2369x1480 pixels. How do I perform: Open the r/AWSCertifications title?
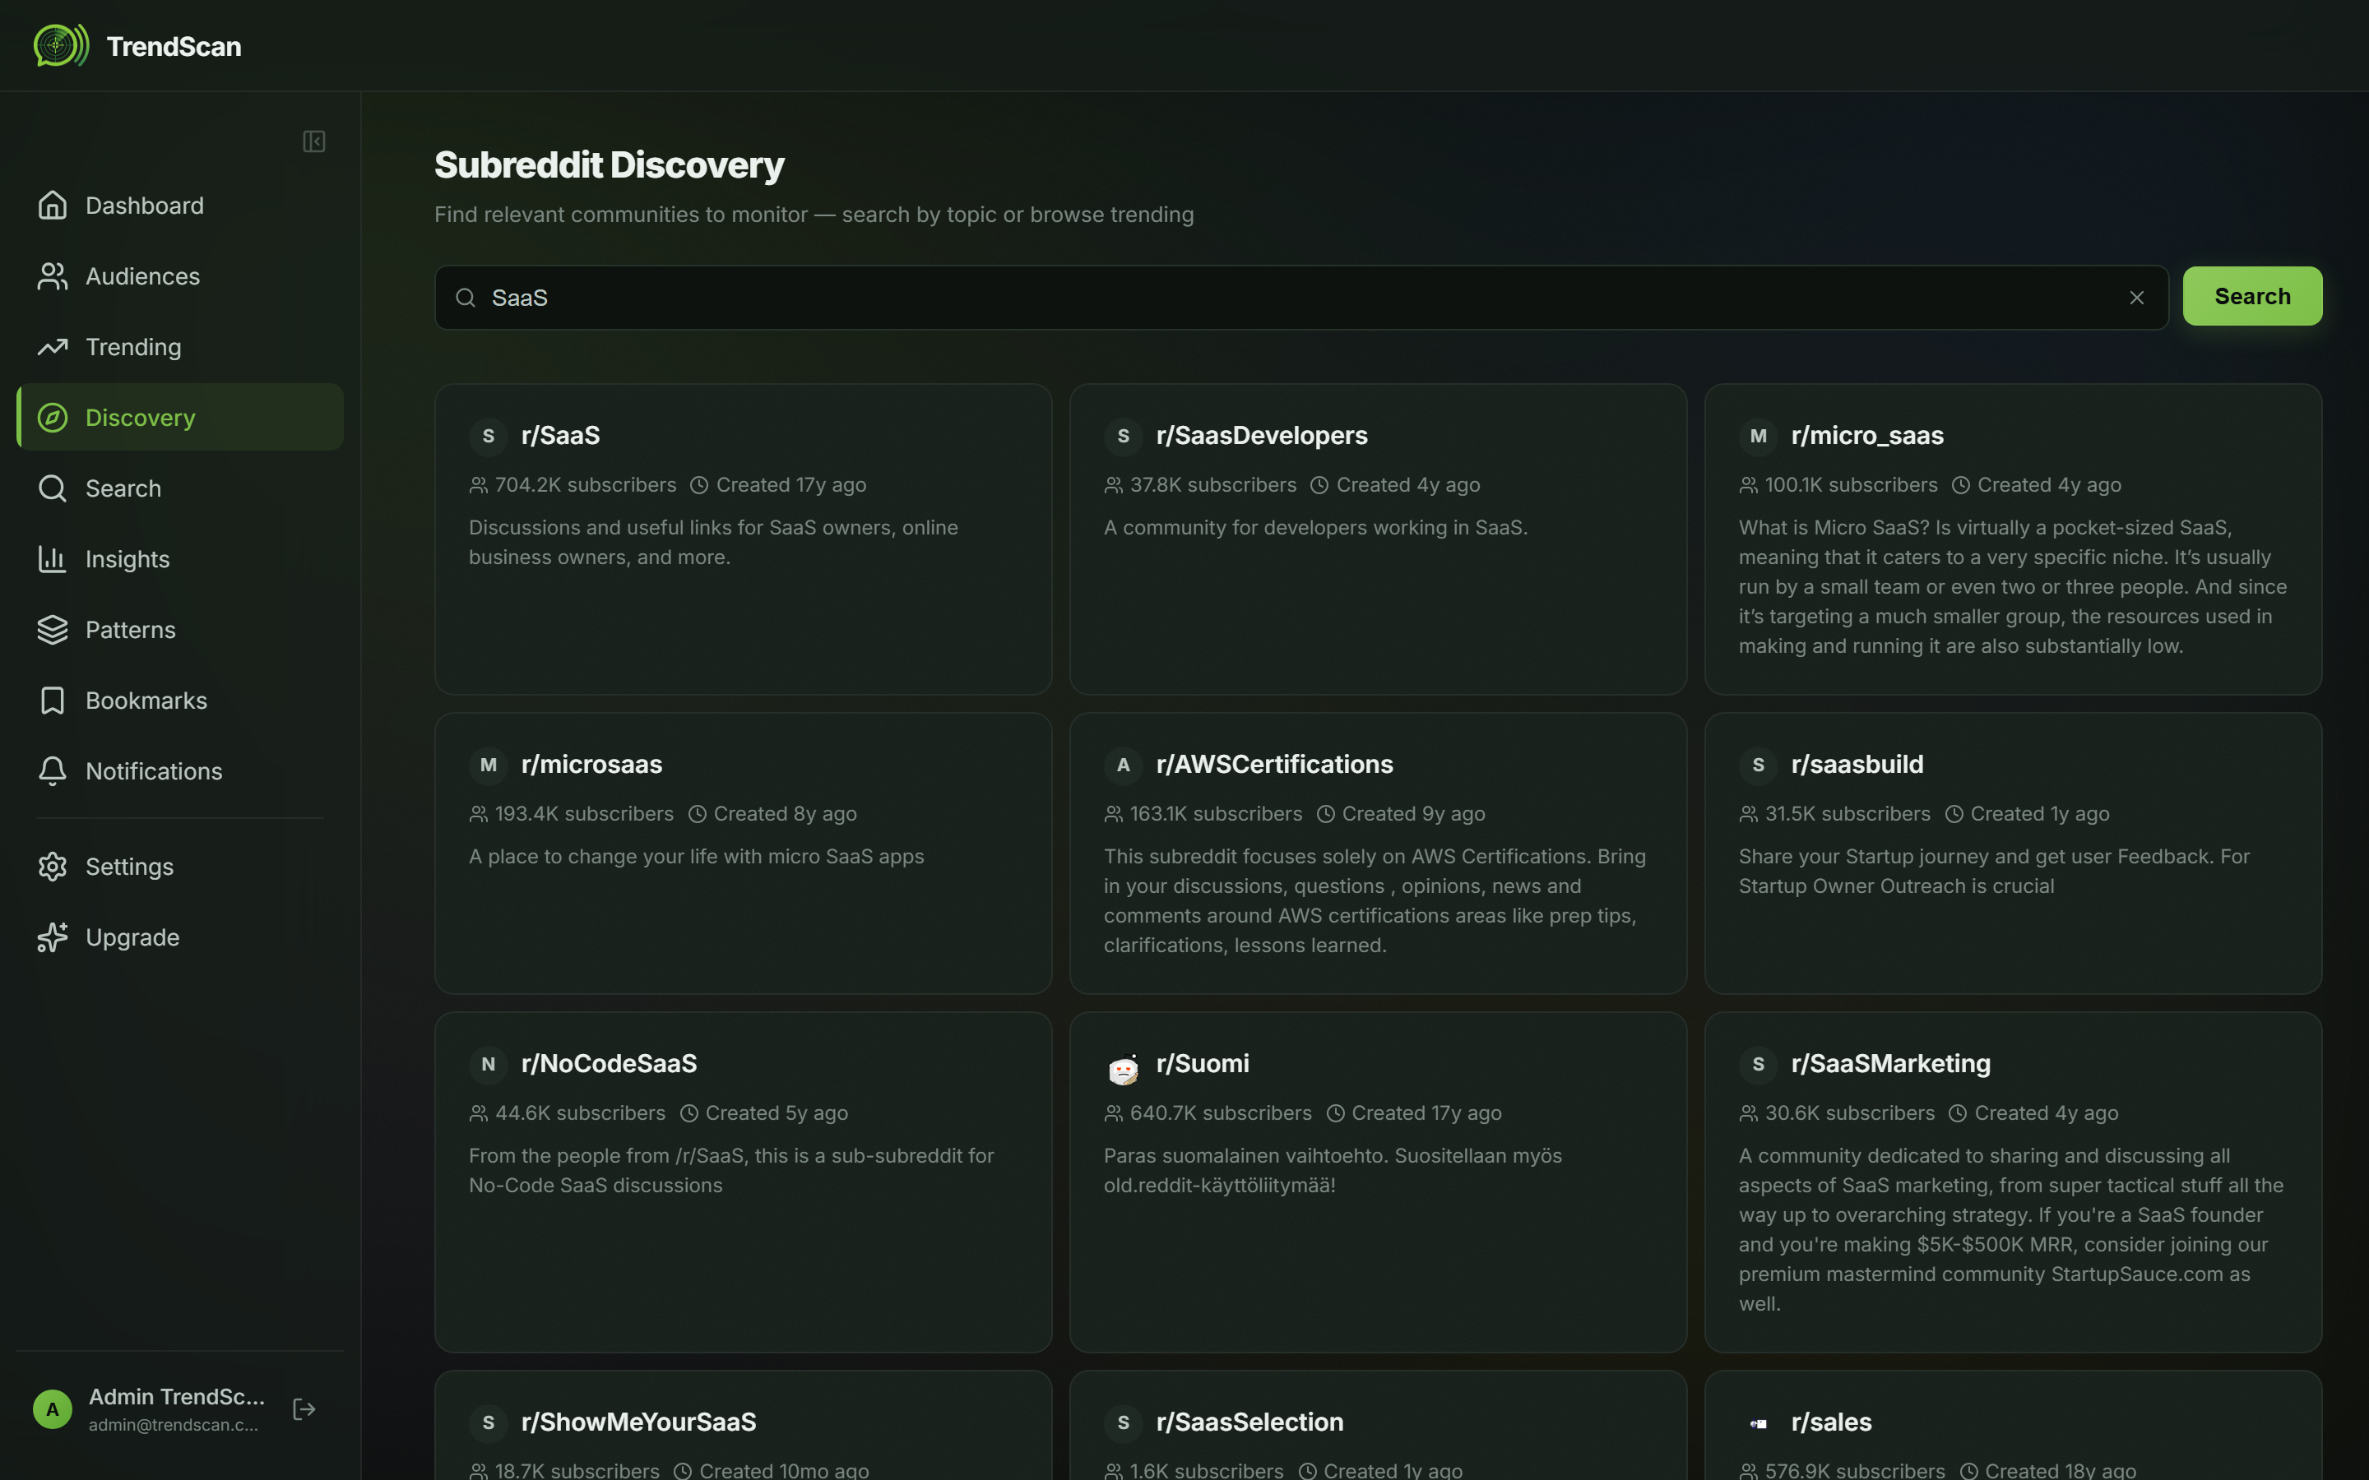1273,765
